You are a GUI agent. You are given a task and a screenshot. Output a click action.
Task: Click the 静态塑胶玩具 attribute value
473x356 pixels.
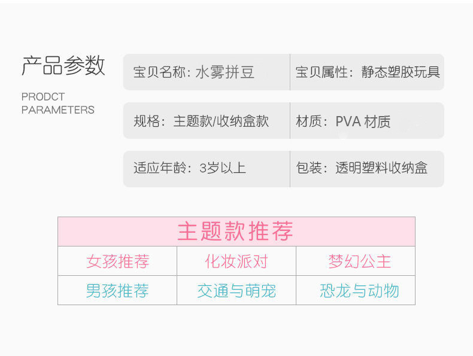pos(401,72)
